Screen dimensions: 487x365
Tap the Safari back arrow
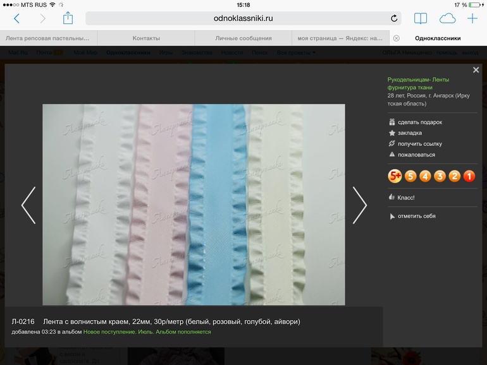pos(16,19)
